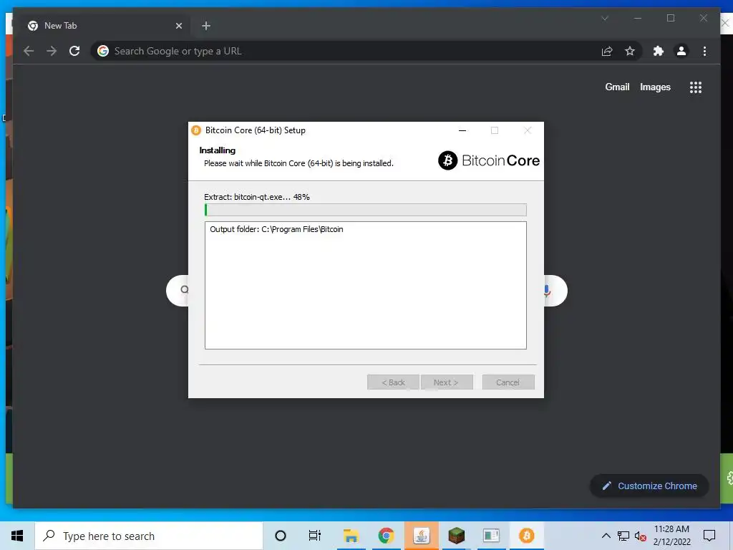Click the Customize Chrome button
The width and height of the screenshot is (733, 550).
click(649, 486)
